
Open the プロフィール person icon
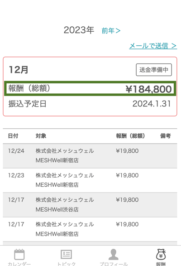[114, 254]
